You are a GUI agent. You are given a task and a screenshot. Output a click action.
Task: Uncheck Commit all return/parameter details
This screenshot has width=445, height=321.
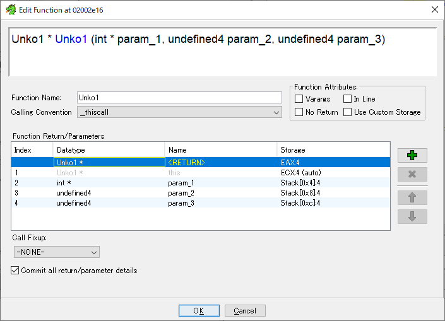(15, 271)
